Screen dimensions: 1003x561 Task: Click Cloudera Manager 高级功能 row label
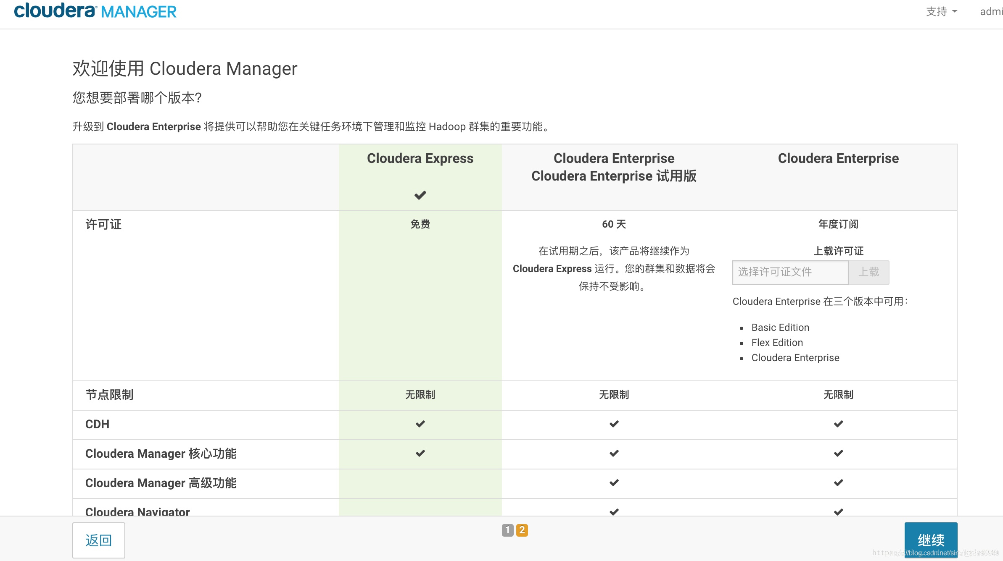161,483
